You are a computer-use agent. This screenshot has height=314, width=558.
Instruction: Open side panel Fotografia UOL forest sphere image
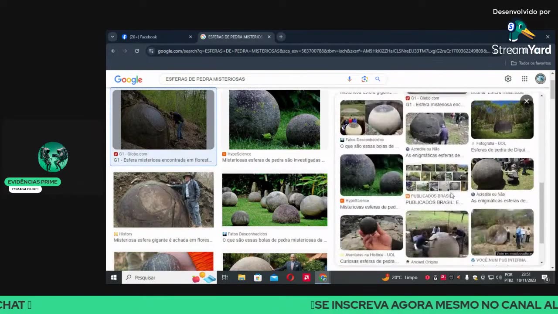[x=502, y=120]
